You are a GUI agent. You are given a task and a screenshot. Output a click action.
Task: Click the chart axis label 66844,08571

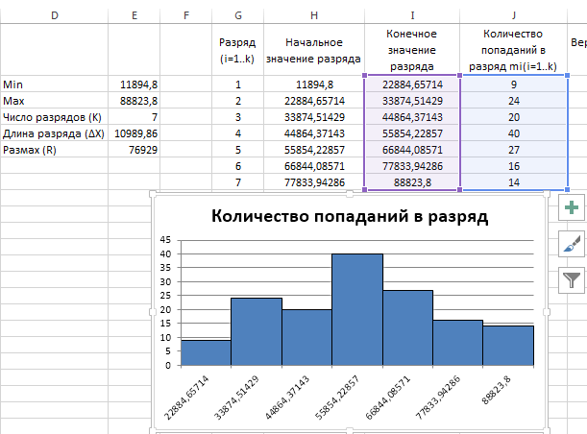tap(388, 398)
